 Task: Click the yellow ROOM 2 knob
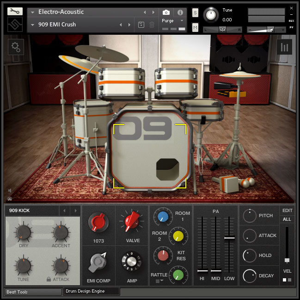click(178, 236)
